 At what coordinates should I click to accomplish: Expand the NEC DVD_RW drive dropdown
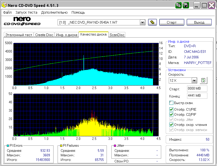[142, 23]
